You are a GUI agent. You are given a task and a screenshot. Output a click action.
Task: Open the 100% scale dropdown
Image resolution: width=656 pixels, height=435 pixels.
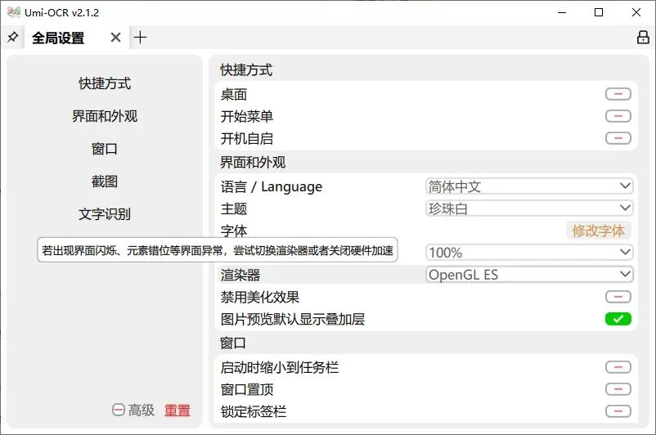point(529,252)
